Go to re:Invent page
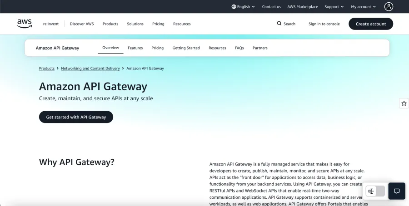This screenshot has height=206, width=409. 51,24
